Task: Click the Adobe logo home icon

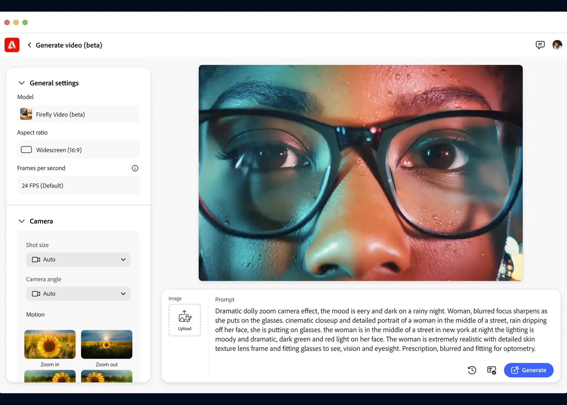Action: pos(12,45)
